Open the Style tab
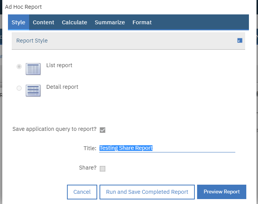Image resolution: width=258 pixels, height=204 pixels. click(19, 22)
